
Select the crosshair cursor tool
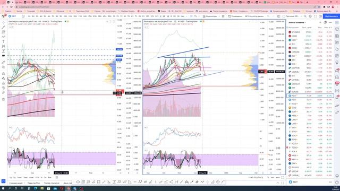pos(4,22)
